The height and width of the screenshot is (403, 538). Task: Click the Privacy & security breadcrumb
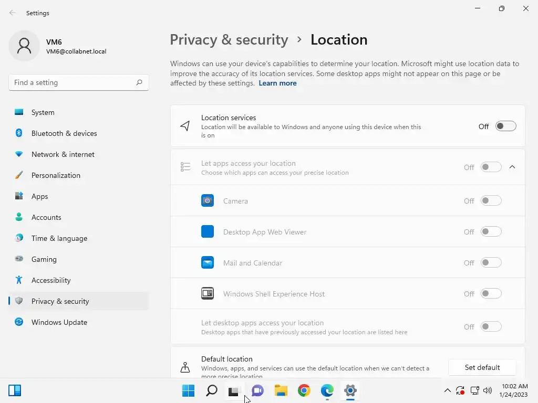point(229,40)
